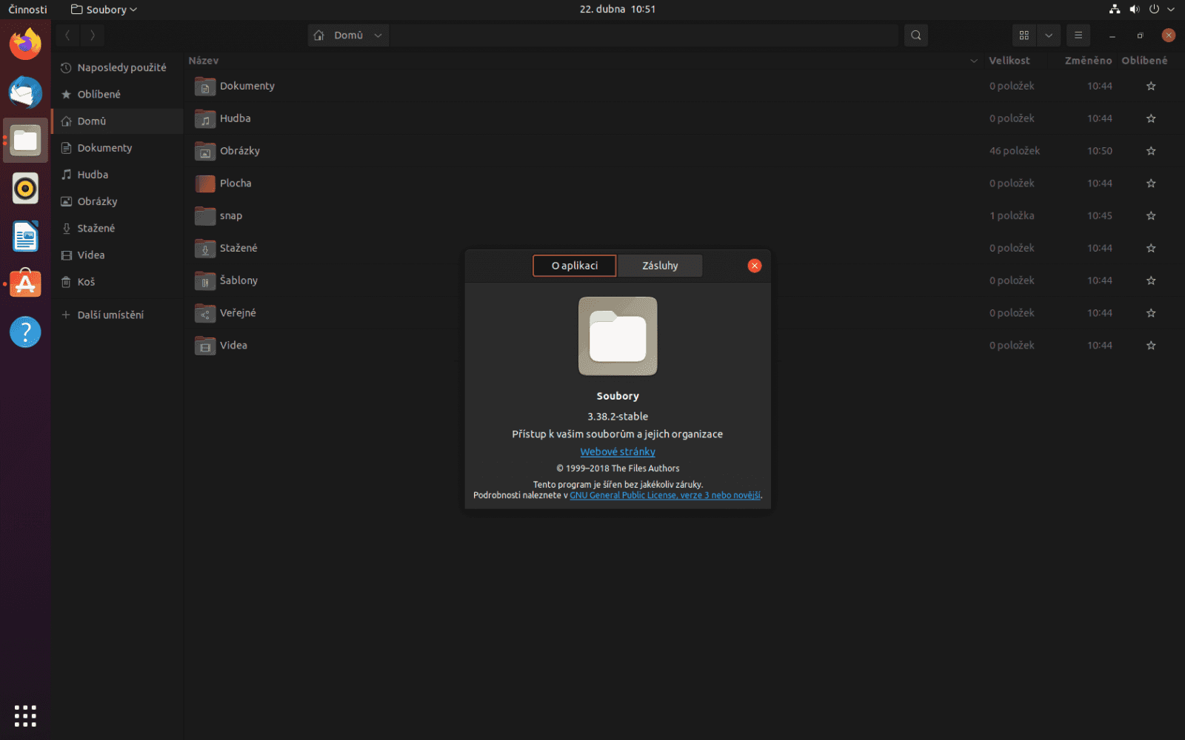Open Firefox from the dock
Image resolution: width=1185 pixels, height=740 pixels.
coord(25,44)
